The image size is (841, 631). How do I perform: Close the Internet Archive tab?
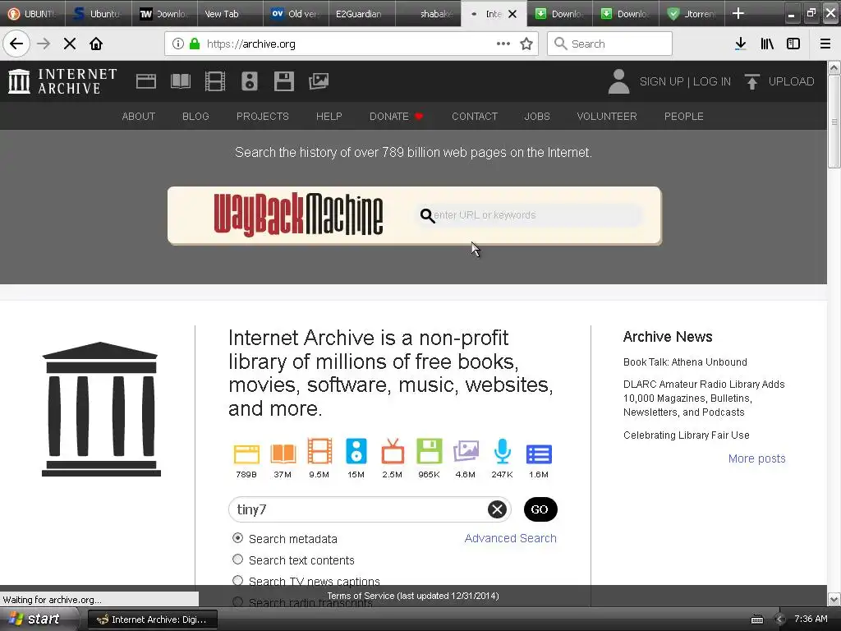[512, 14]
